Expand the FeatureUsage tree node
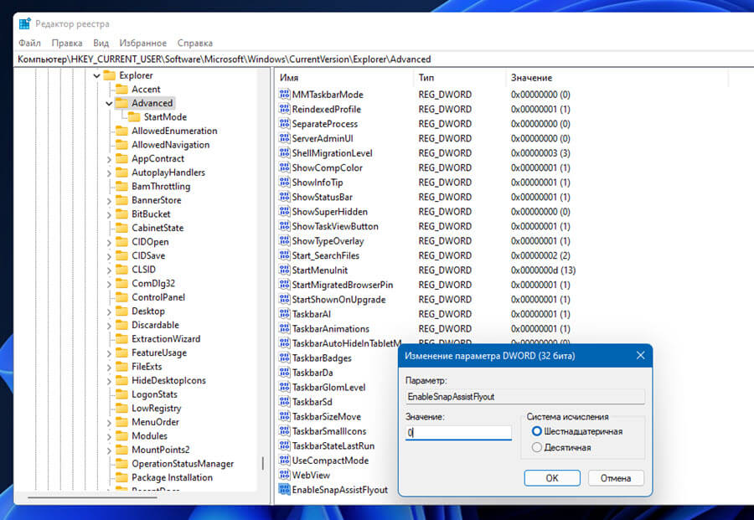Screen dimensions: 754x520 (109, 353)
